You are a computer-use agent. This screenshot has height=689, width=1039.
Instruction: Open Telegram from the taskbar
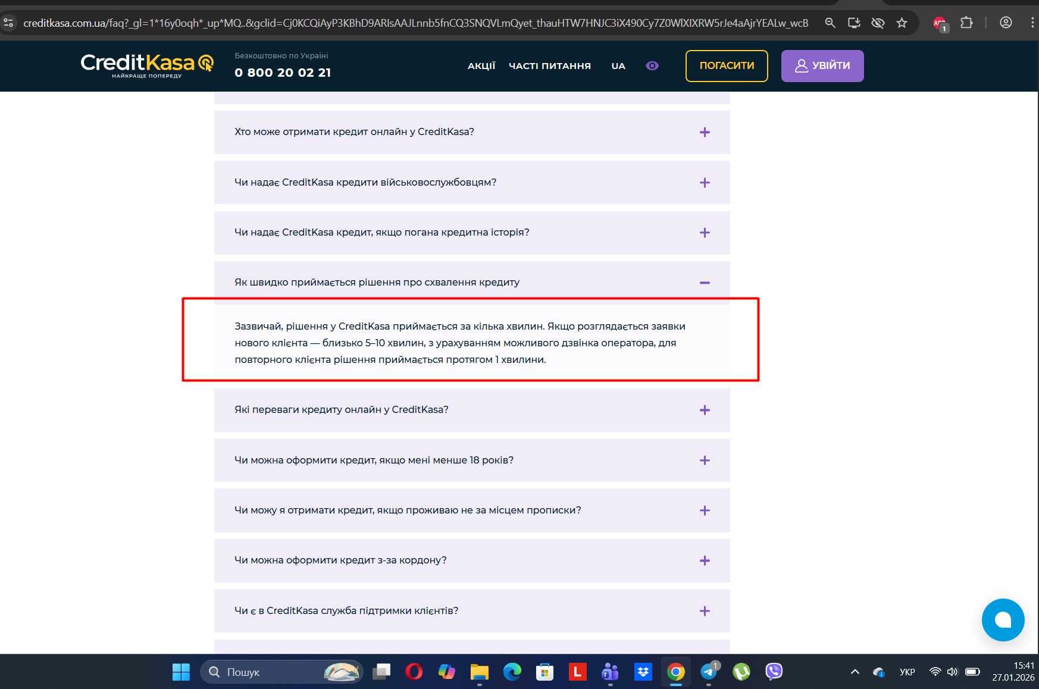709,672
